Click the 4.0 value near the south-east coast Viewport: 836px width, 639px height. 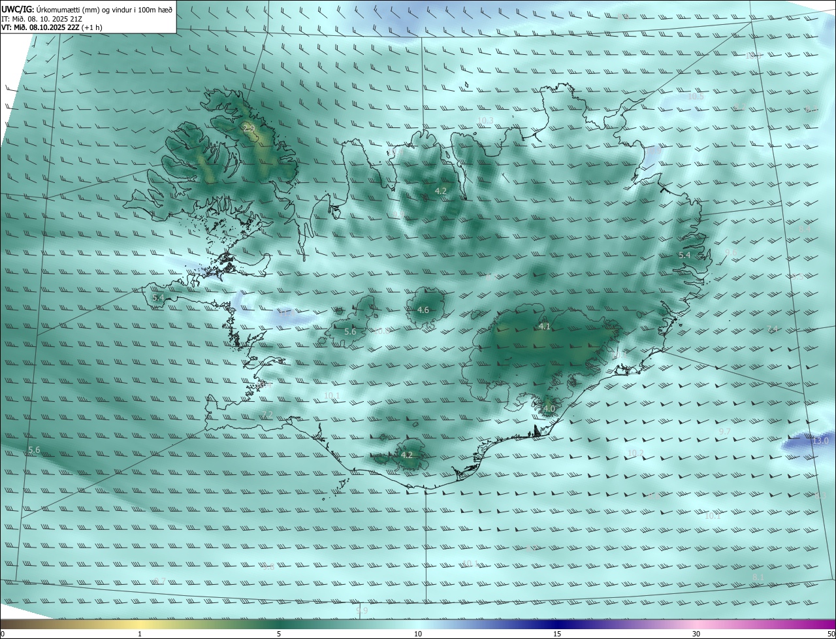pyautogui.click(x=549, y=409)
